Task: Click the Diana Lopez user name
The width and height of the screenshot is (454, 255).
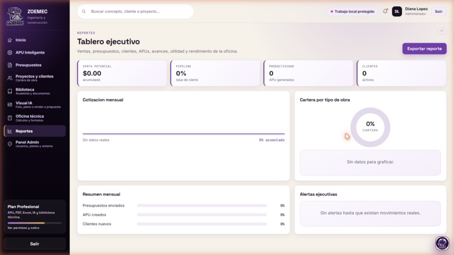Action: tap(416, 9)
